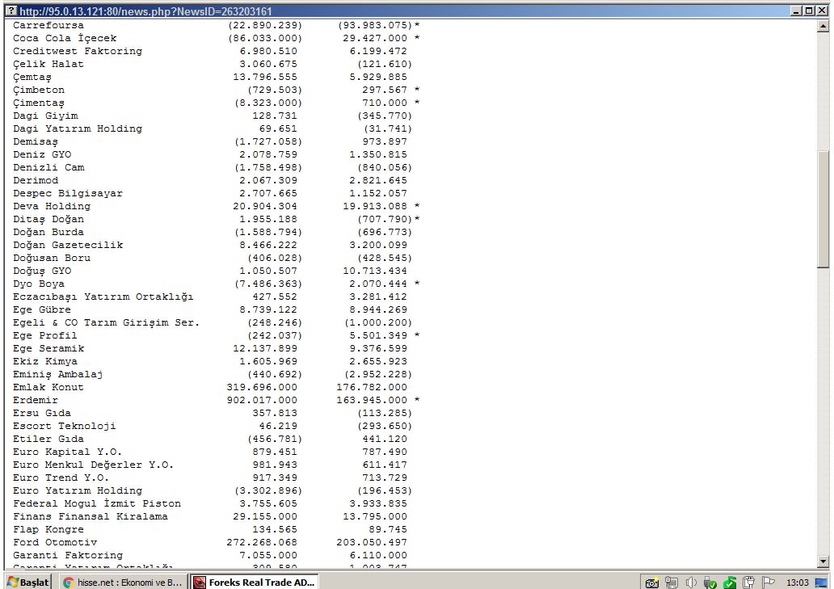Minimize the news.php window
Screen dimensions: 834x589
pos(796,11)
